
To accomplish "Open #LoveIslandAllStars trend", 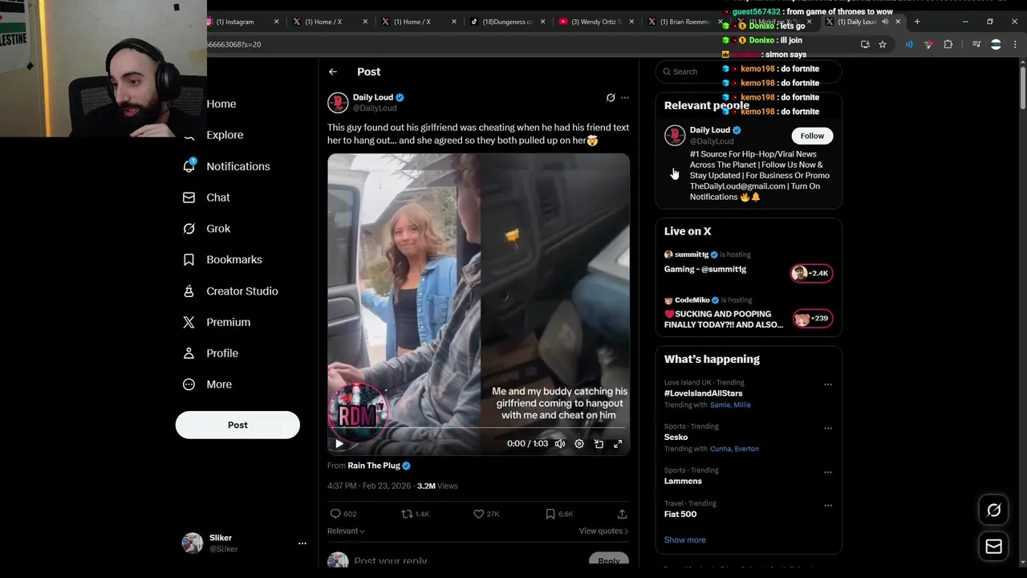I will pyautogui.click(x=703, y=393).
